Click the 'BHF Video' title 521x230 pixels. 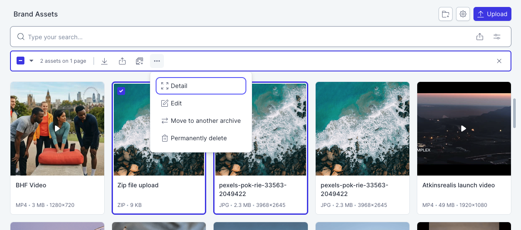coord(31,185)
